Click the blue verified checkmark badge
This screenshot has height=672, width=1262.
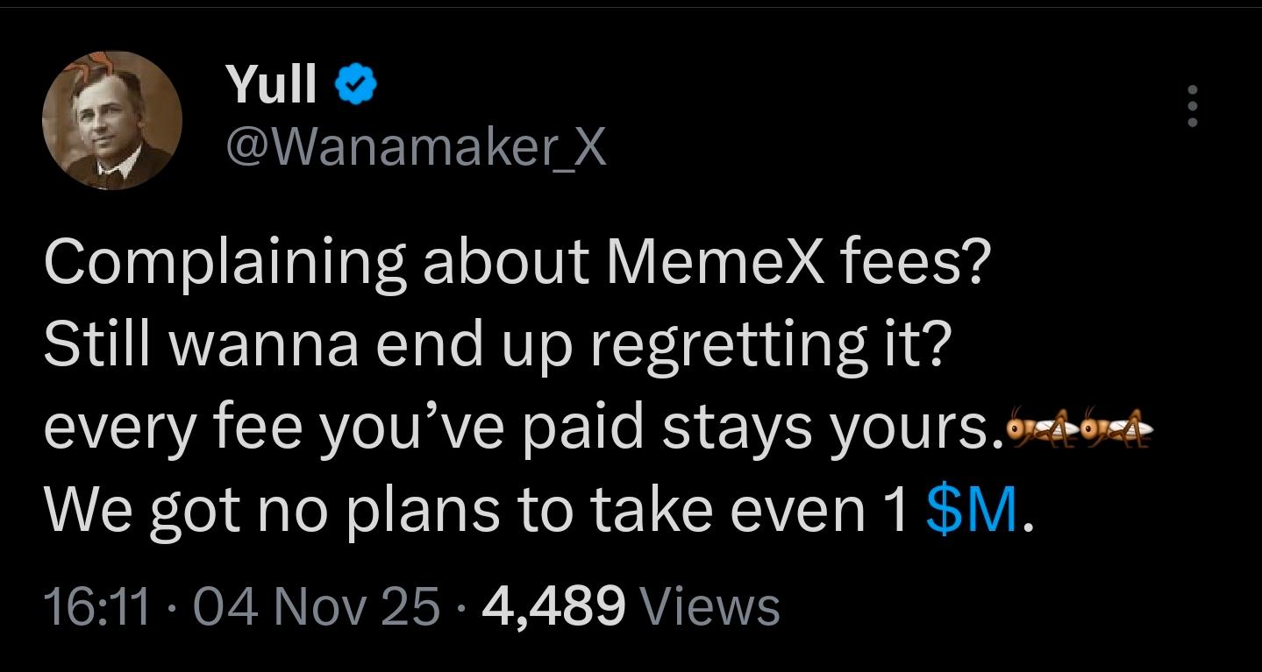(x=357, y=85)
